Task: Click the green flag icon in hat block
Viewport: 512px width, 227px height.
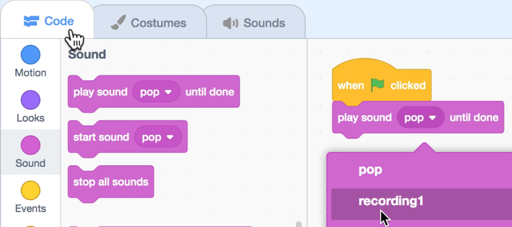Action: click(377, 85)
